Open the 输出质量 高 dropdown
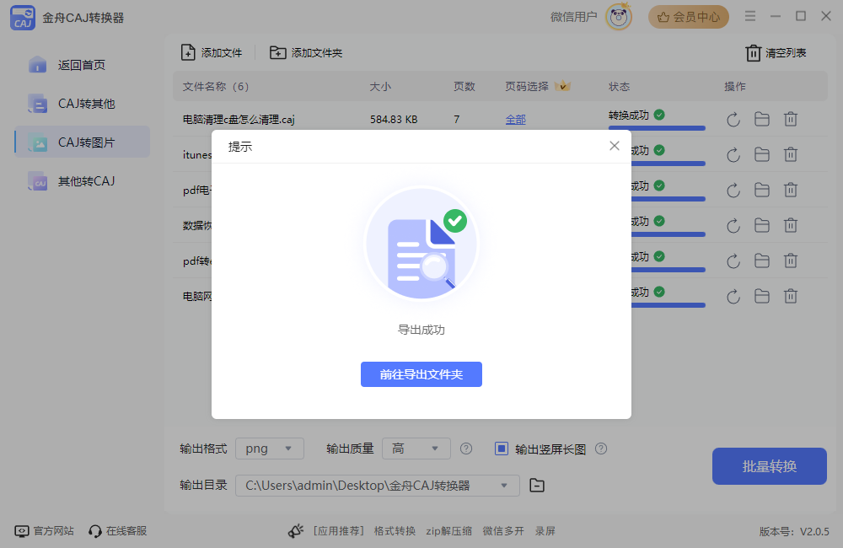Viewport: 843px width, 548px height. [416, 449]
